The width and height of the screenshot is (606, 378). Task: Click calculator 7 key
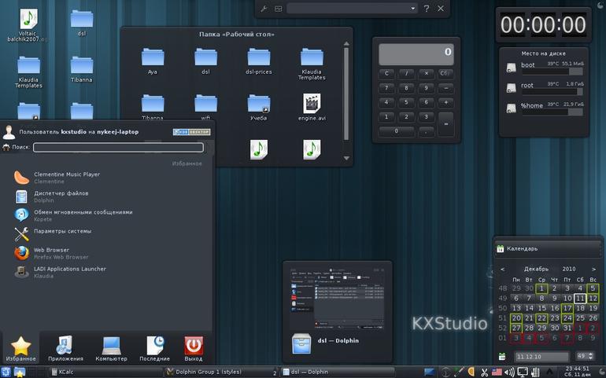(386, 88)
